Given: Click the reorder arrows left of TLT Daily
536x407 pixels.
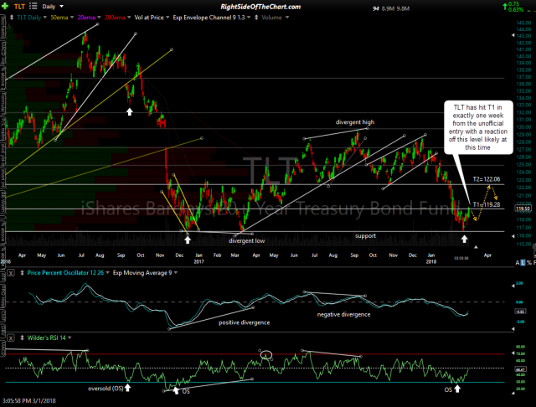Looking at the screenshot, I should coord(12,18).
